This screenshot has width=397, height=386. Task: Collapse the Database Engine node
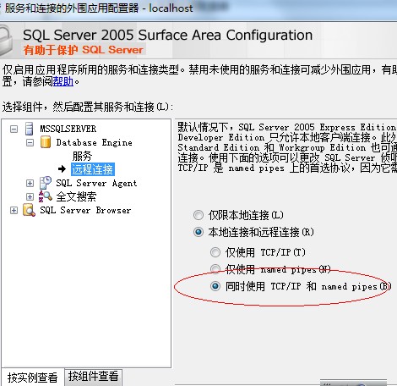click(x=30, y=143)
